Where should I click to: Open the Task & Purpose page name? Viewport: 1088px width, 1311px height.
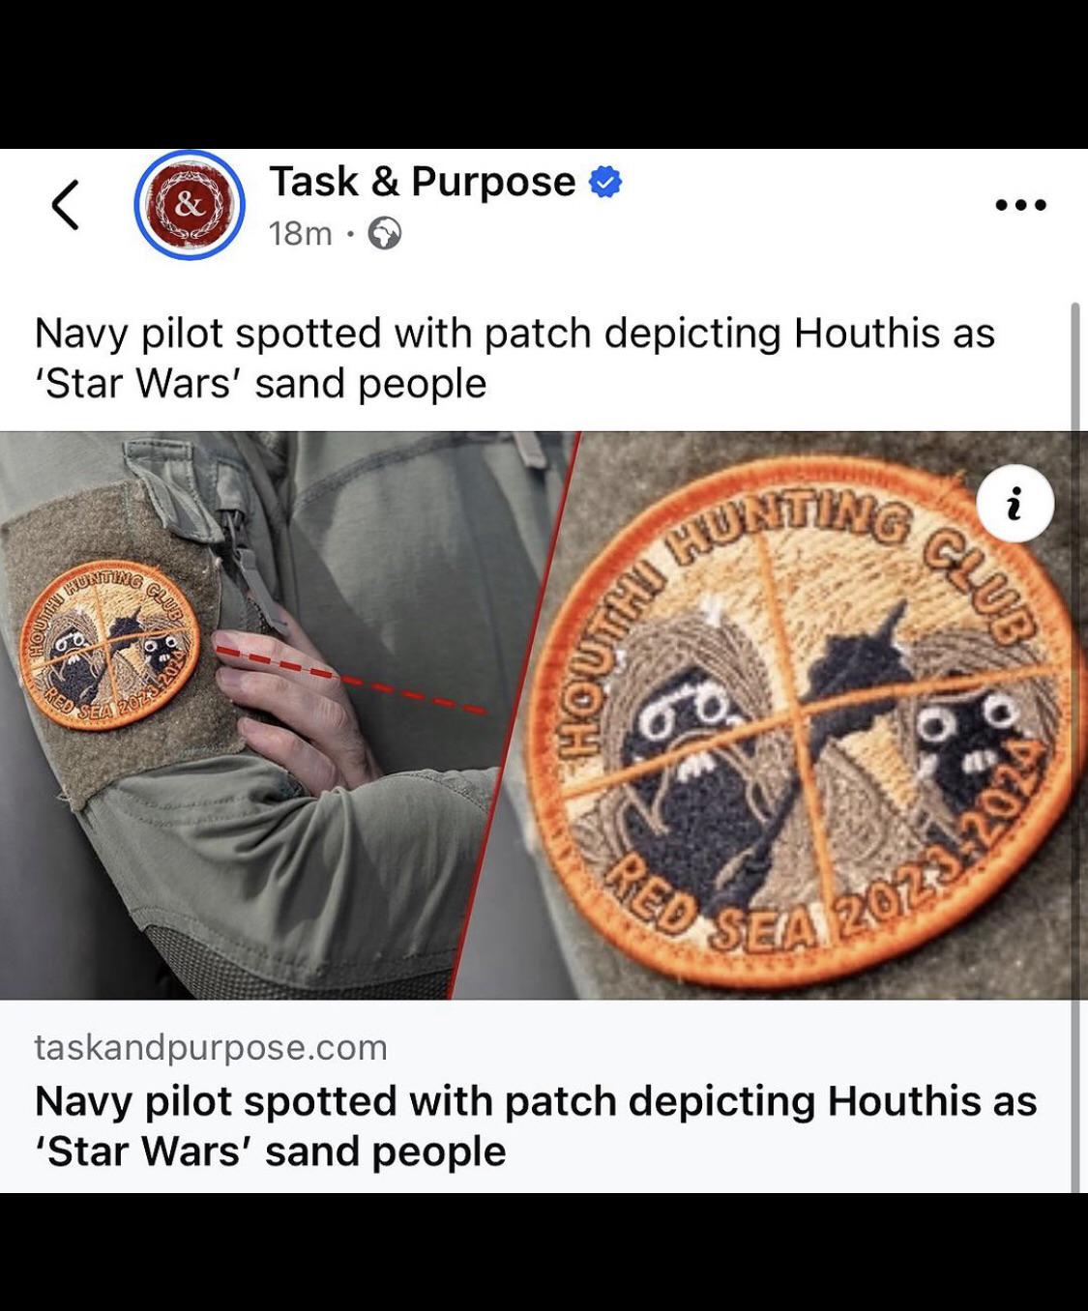(x=423, y=182)
